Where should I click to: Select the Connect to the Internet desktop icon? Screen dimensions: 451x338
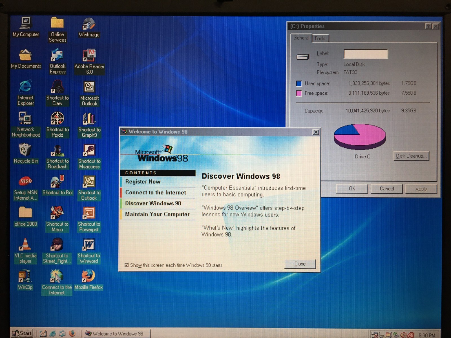point(57,282)
